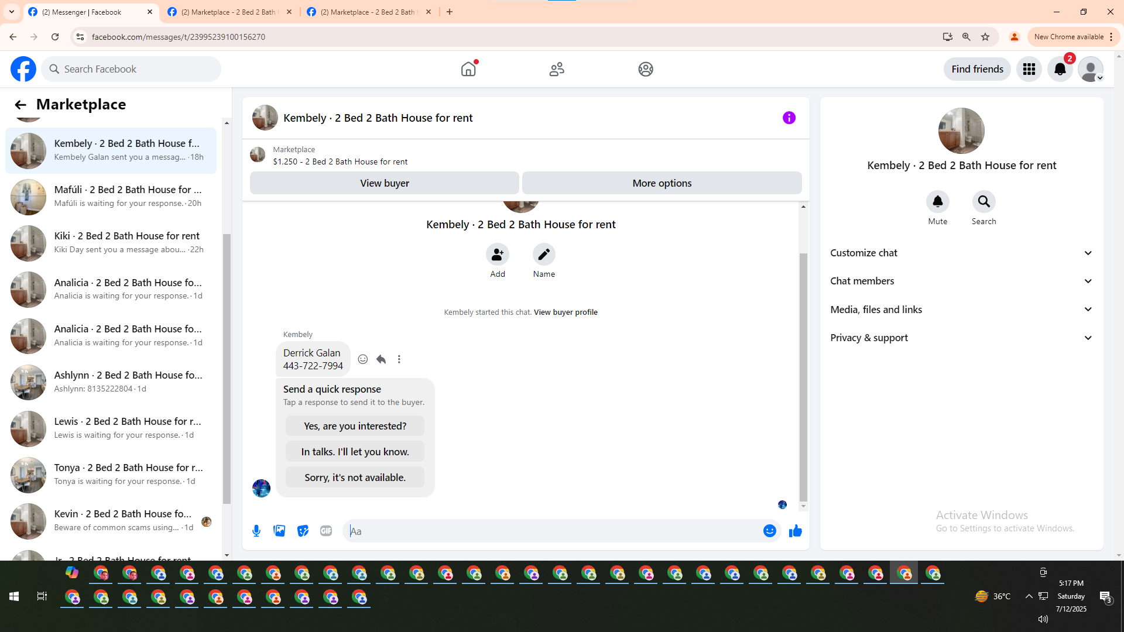
Task: Open the sticker picker icon
Action: (x=303, y=531)
